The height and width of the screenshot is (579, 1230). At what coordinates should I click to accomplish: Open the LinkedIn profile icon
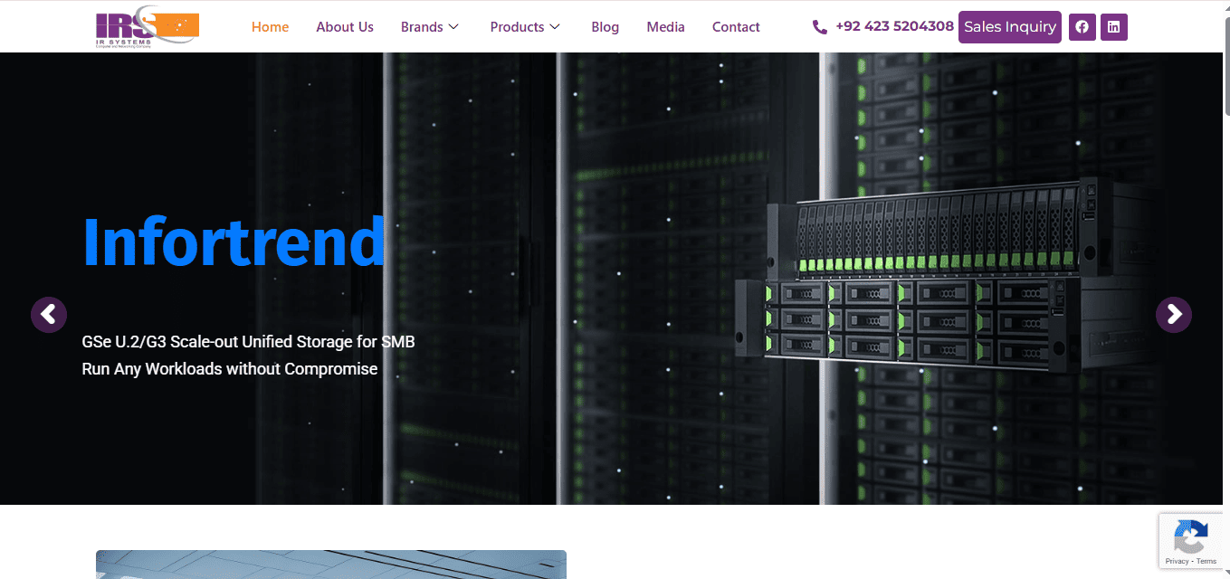(1113, 27)
